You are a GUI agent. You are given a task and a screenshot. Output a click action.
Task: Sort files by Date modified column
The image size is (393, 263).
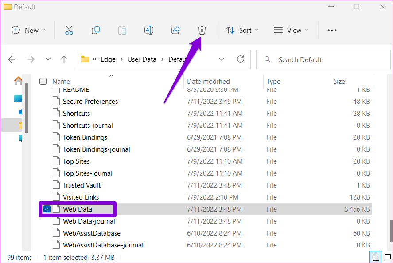click(208, 81)
